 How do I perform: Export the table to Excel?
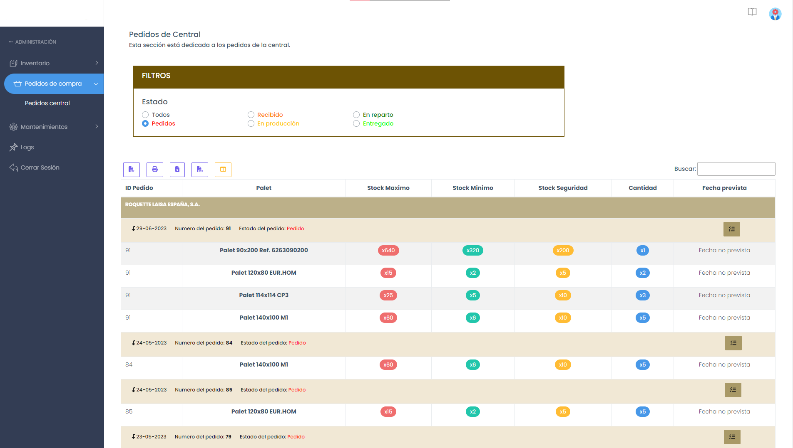coord(177,170)
